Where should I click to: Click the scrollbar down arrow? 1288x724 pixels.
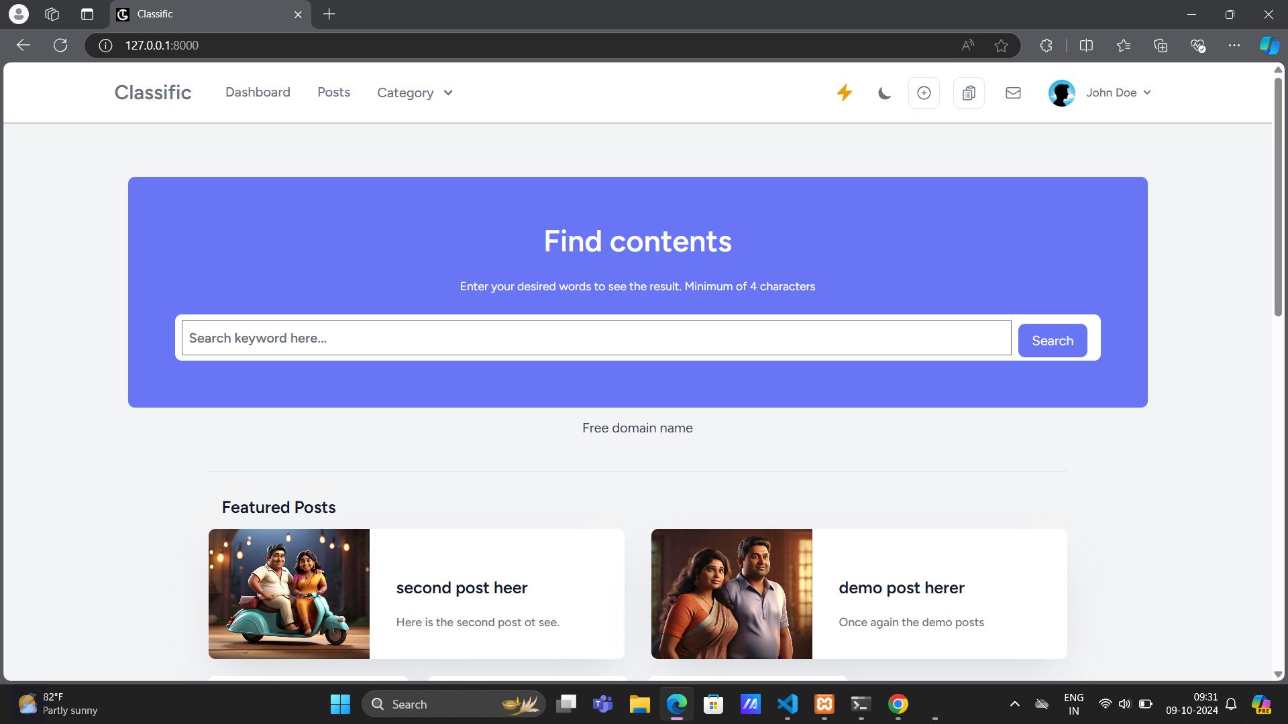coord(1278,674)
